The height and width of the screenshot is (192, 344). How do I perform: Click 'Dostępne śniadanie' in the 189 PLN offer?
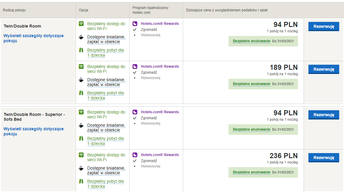[106, 82]
